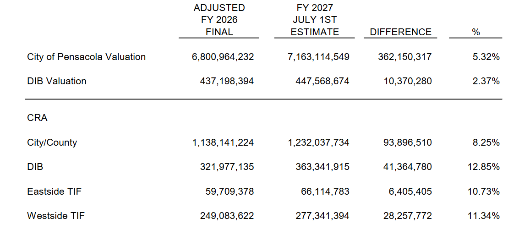Click the difference 362,150,317

[x=405, y=57]
